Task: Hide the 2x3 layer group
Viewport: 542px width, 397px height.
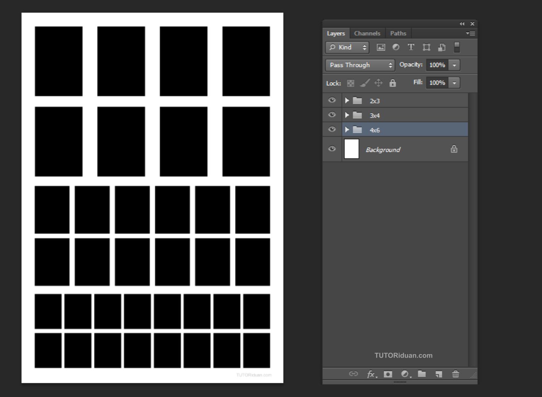Action: coord(332,100)
